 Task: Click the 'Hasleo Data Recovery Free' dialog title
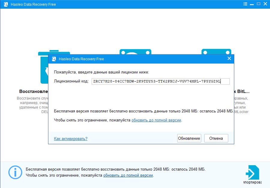click(x=81, y=59)
